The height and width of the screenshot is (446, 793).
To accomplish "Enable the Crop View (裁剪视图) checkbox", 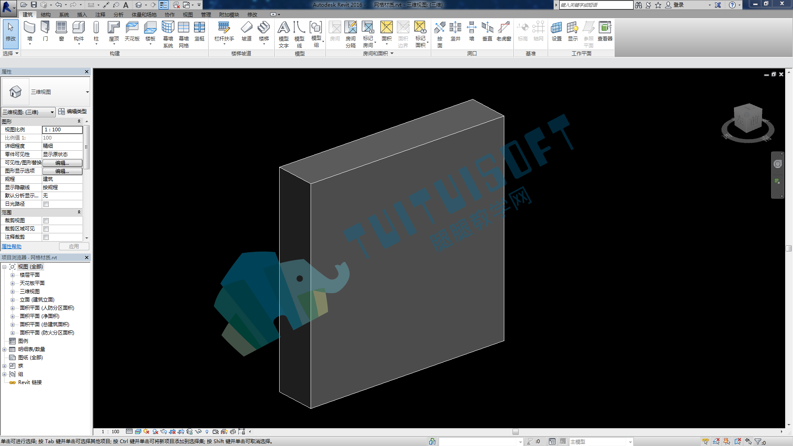I will [x=46, y=221].
